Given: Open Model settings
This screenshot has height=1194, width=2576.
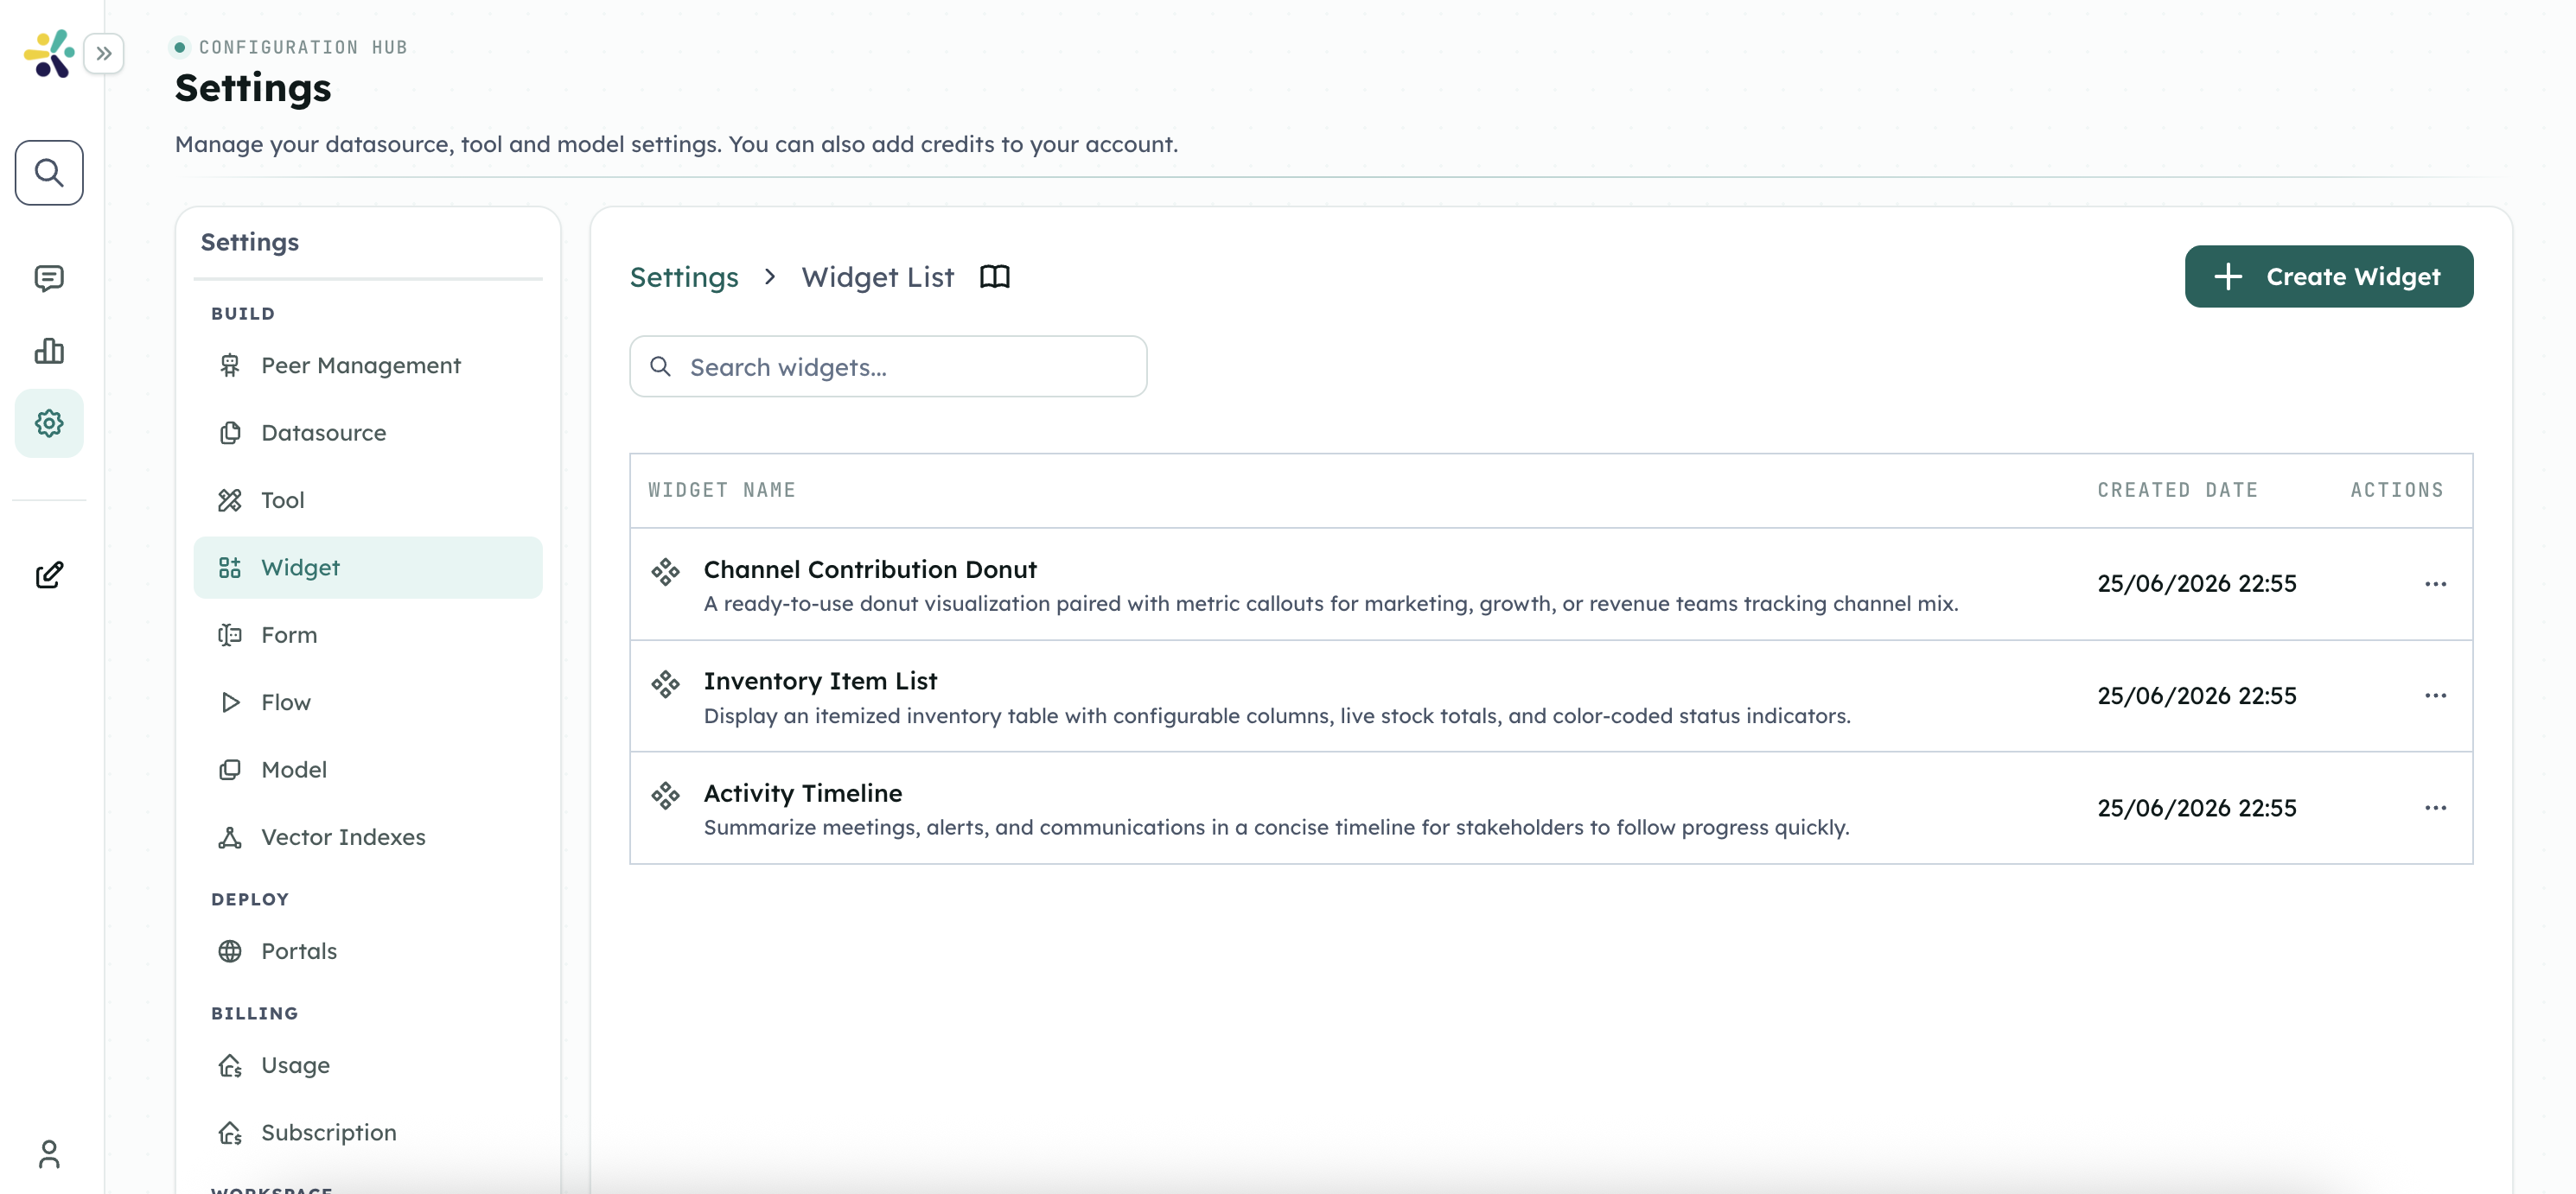Looking at the screenshot, I should pos(368,769).
